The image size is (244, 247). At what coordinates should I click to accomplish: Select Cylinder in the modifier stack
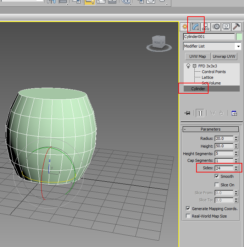tap(198, 89)
